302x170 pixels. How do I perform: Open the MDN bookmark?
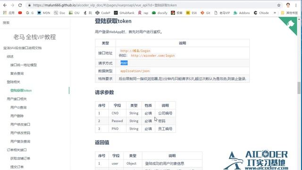(44, 13)
